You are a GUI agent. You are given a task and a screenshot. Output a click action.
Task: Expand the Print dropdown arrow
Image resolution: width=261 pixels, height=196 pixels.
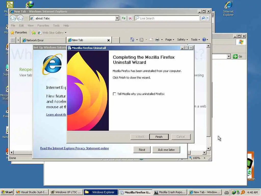pyautogui.click(x=162, y=40)
